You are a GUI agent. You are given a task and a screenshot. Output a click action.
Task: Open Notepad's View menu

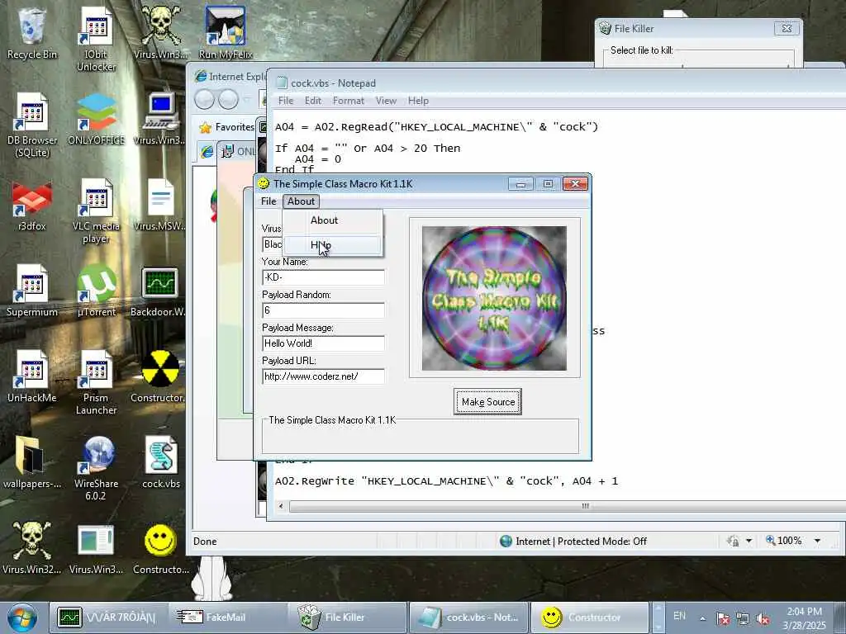pyautogui.click(x=386, y=101)
